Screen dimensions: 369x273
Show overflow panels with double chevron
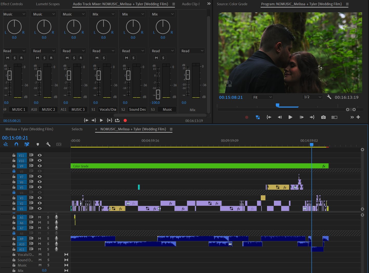pyautogui.click(x=209, y=4)
